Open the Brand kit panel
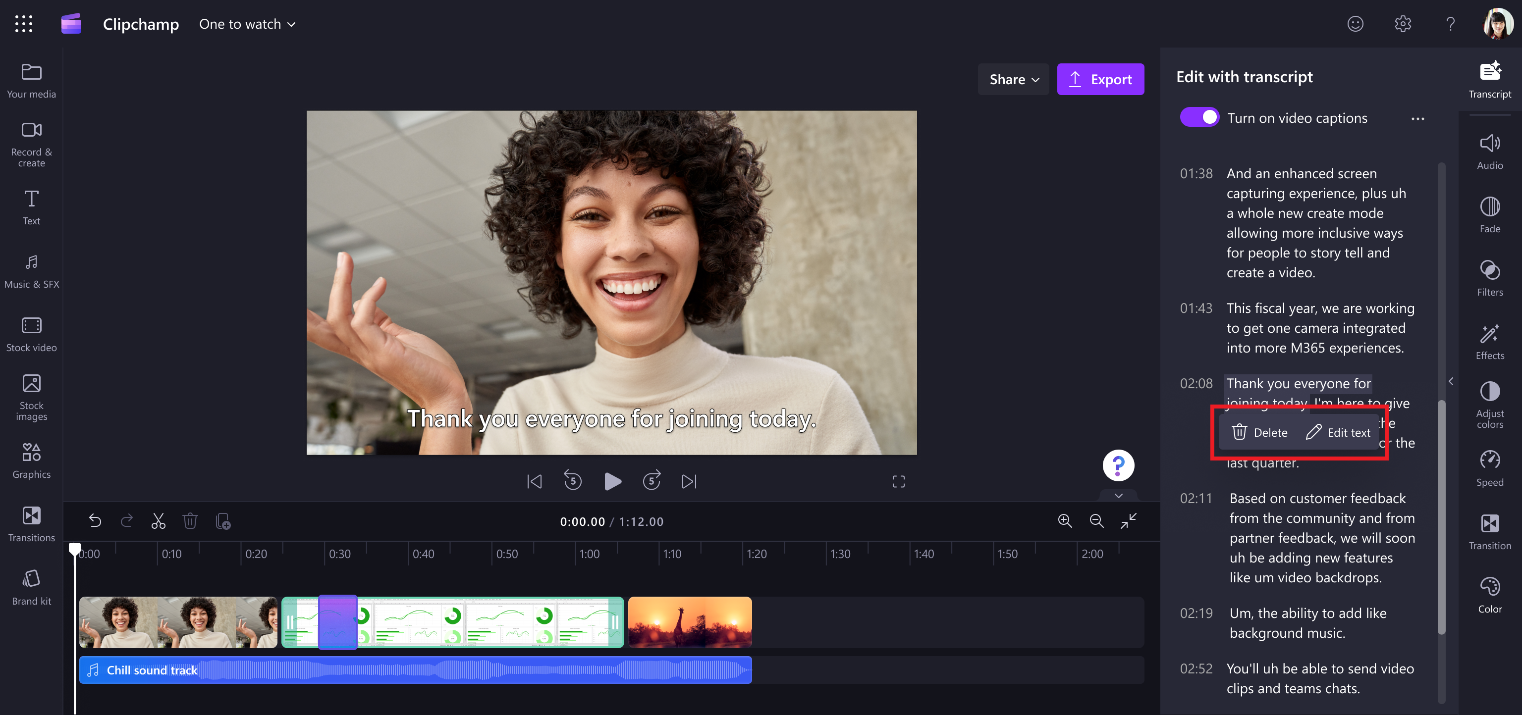This screenshot has height=715, width=1522. 31,586
